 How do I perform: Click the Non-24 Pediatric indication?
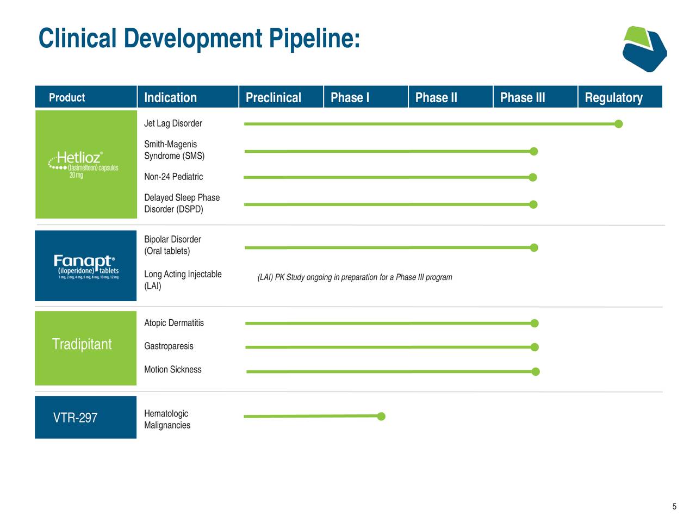[x=173, y=177]
